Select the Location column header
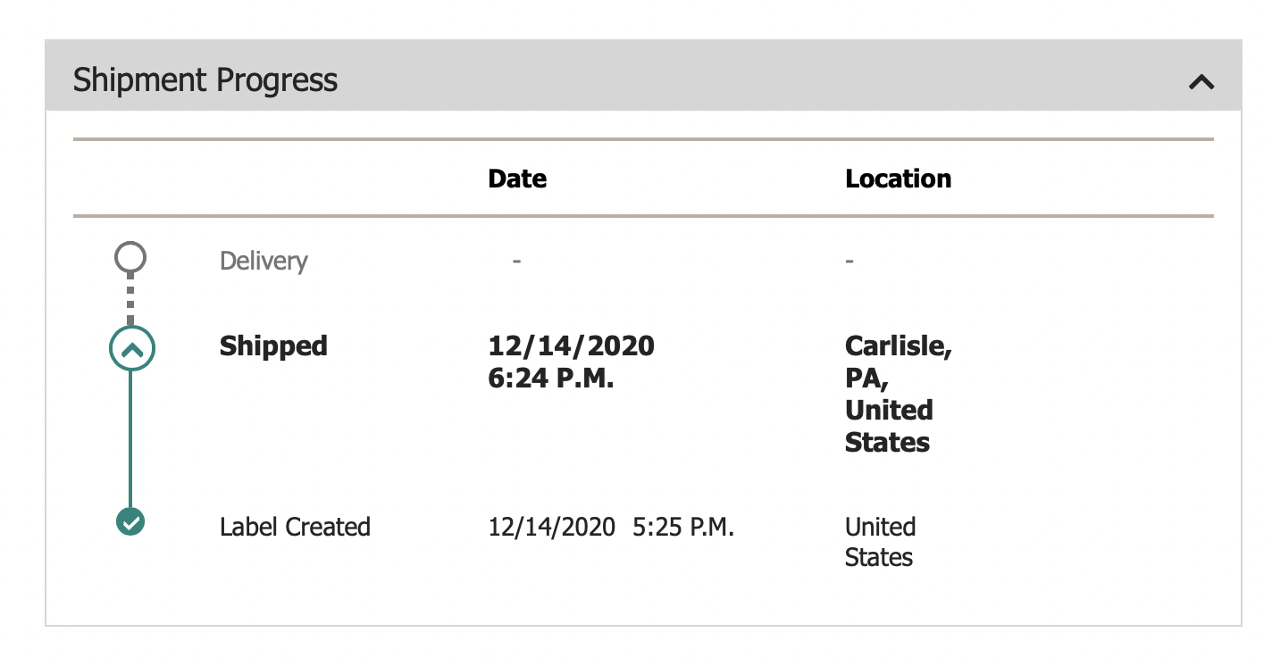1272x666 pixels. [898, 179]
